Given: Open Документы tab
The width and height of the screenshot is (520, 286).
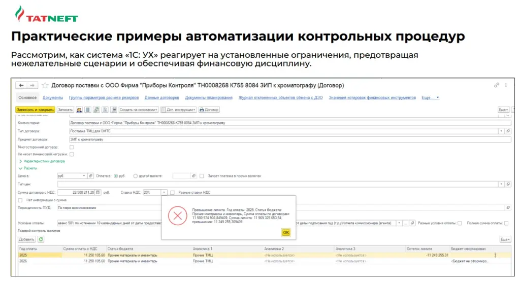Looking at the screenshot, I should point(52,98).
